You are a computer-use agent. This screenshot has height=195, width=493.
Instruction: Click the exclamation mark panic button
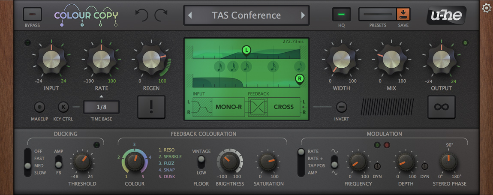tap(151, 107)
